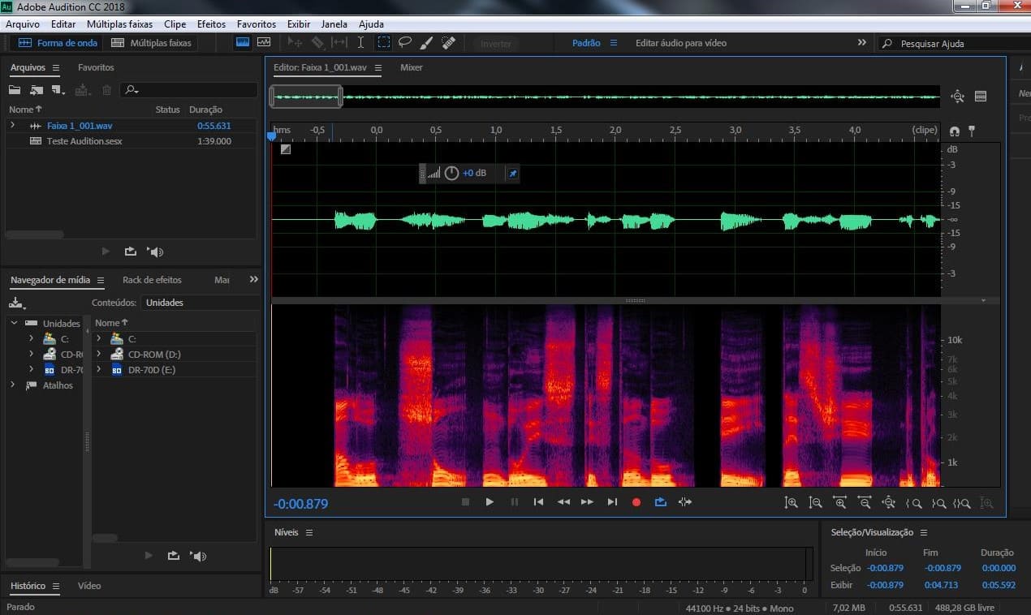Move playhead to next with transport button
The image size is (1031, 615).
[612, 502]
